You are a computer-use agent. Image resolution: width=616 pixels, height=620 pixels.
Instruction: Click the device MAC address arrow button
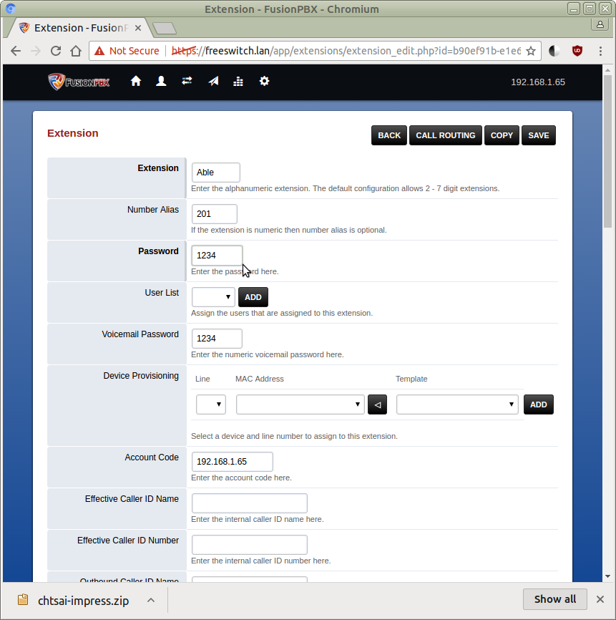377,405
